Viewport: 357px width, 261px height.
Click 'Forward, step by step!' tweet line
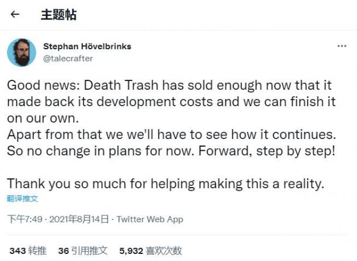click(267, 151)
